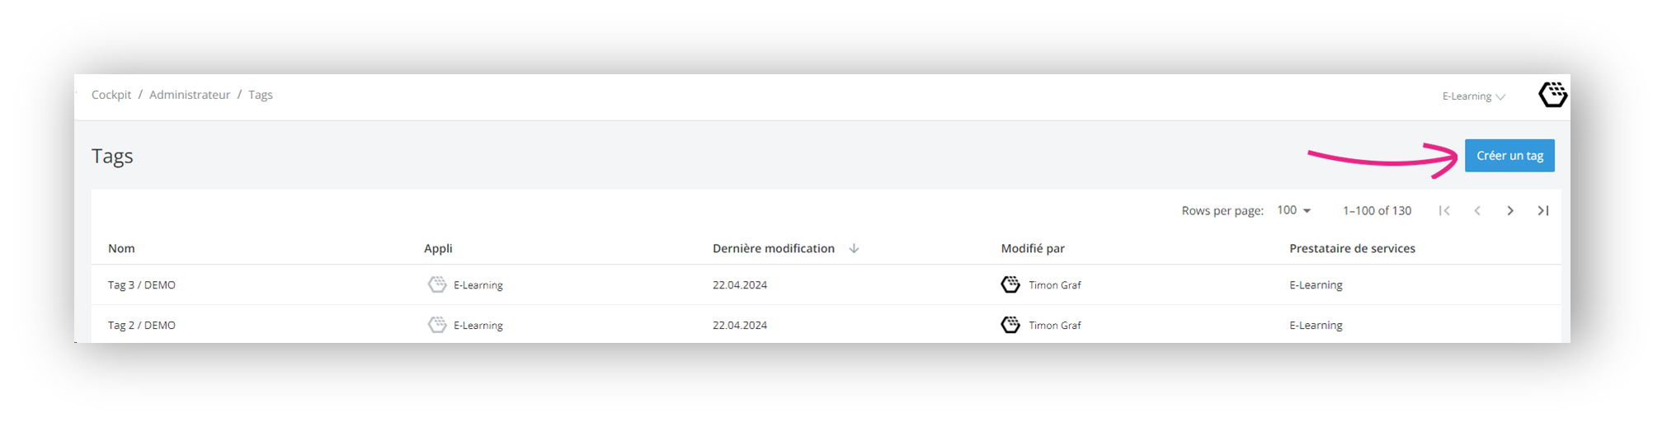The image size is (1667, 427).
Task: Sort by the Appli column header
Action: (438, 248)
